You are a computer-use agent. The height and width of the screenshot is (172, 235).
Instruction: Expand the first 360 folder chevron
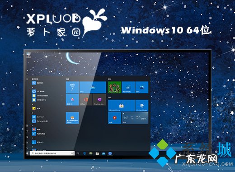click(62, 96)
